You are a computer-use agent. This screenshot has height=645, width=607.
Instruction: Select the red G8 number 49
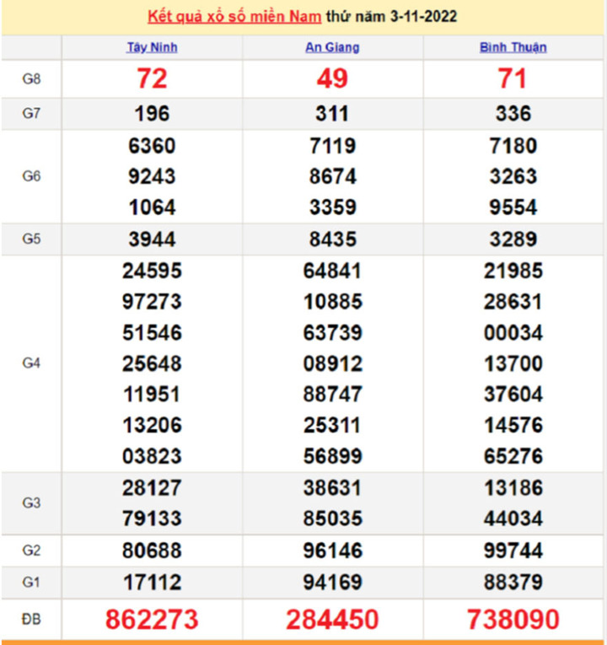pyautogui.click(x=332, y=79)
